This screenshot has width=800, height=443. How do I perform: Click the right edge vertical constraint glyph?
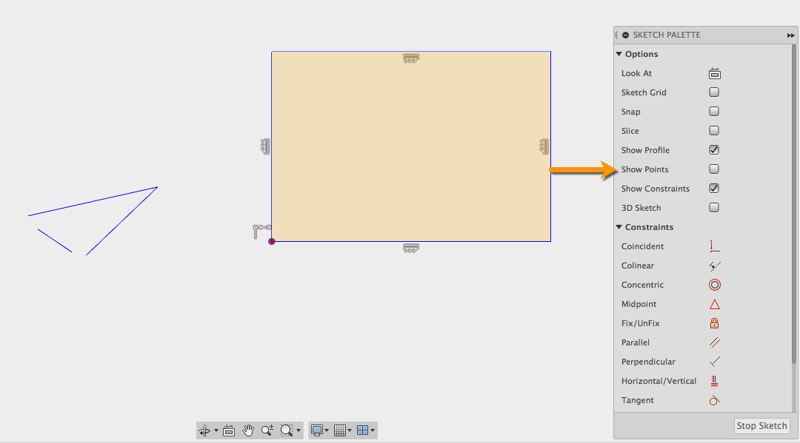point(544,146)
